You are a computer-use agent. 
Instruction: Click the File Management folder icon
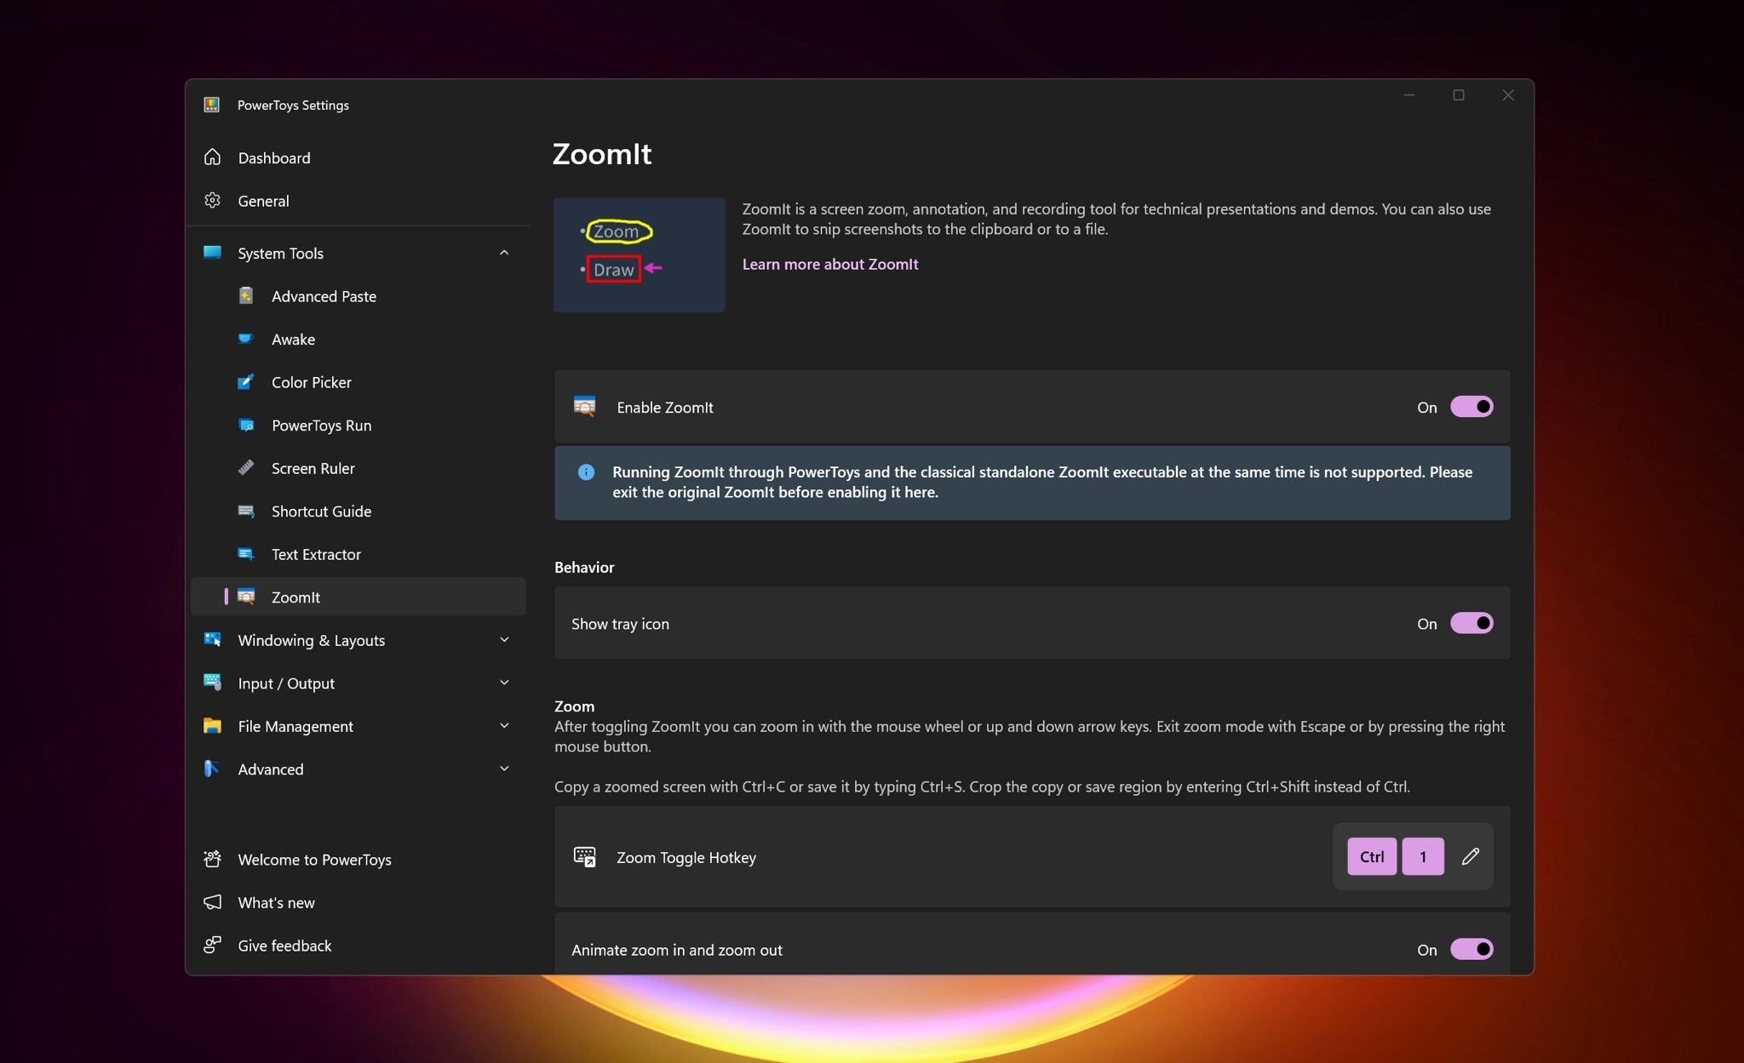[212, 726]
